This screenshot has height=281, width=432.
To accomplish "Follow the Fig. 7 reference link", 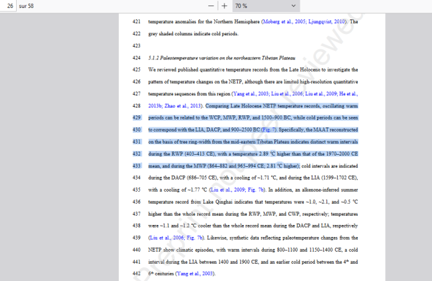I will tap(268, 129).
